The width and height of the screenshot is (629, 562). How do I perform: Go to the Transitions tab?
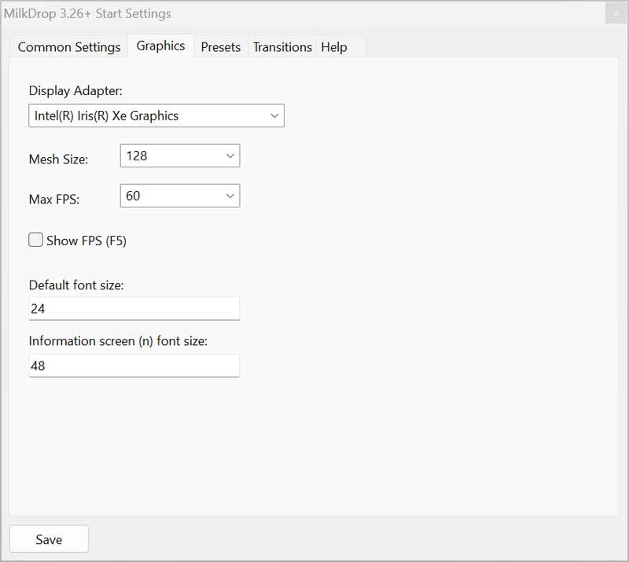282,47
